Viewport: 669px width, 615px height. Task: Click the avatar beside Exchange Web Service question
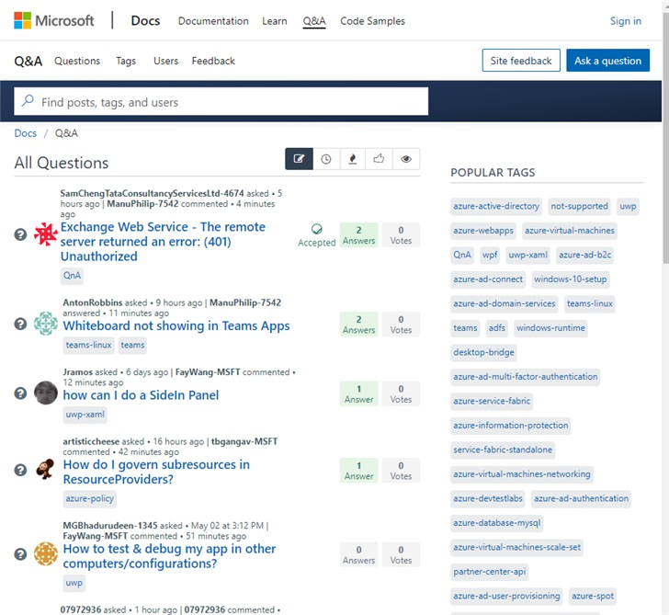(46, 234)
